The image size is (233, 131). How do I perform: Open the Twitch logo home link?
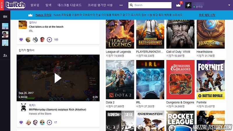tap(15, 5)
